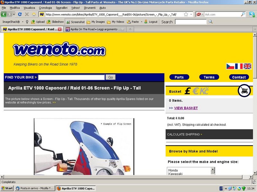This screenshot has height=192, width=257.
Task: Open the back/forward history dropdown arrow
Action: pyautogui.click(x=14, y=14)
